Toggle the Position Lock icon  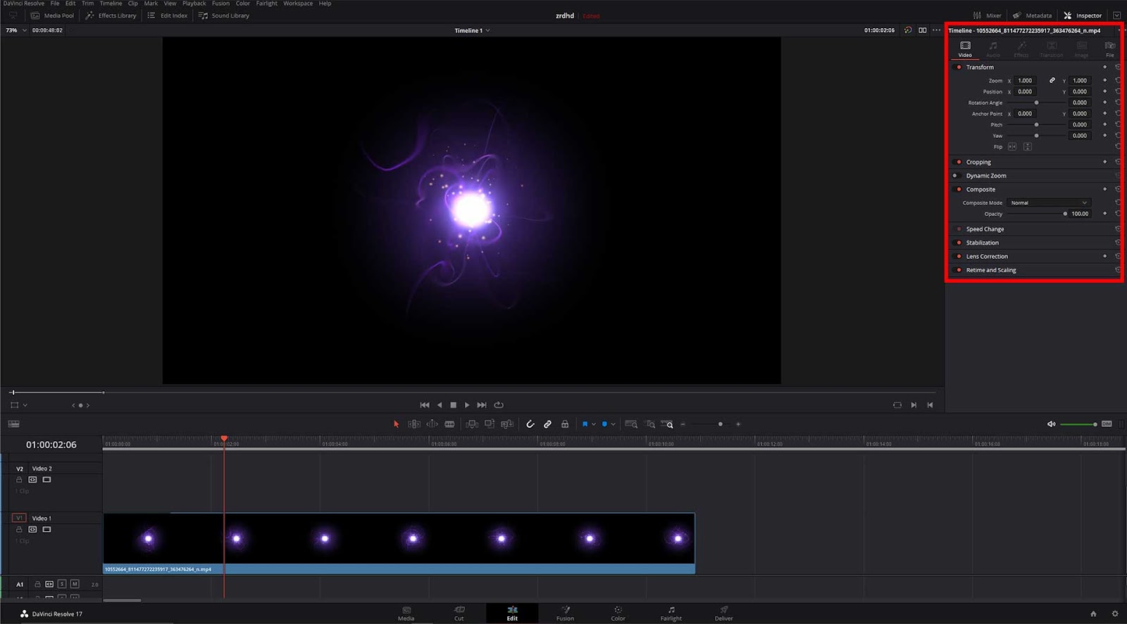(565, 424)
